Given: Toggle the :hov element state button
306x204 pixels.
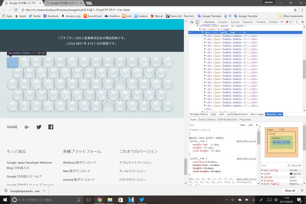Looking at the screenshot, I should [243, 125].
